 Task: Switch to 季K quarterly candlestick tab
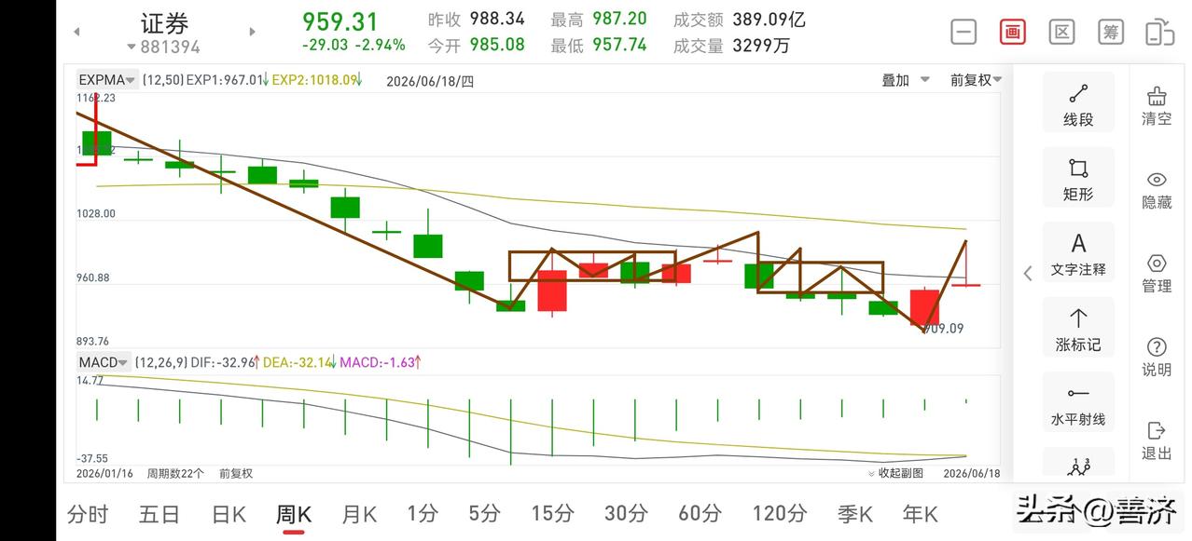point(854,514)
